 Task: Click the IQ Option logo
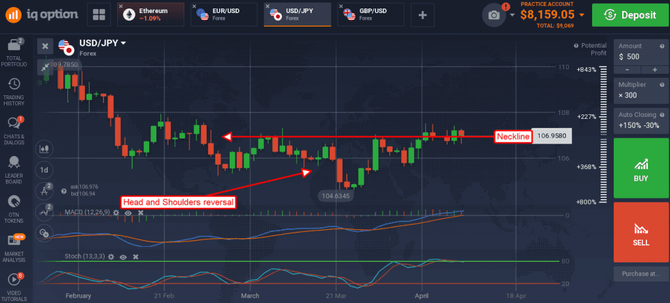pyautogui.click(x=42, y=14)
